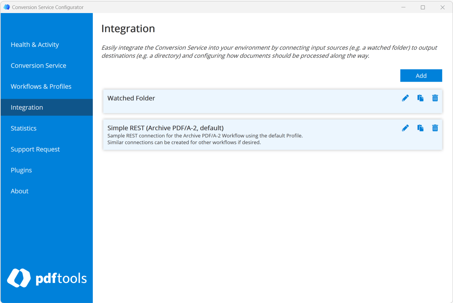Maximize the Configurator window
453x303 pixels.
(x=423, y=7)
